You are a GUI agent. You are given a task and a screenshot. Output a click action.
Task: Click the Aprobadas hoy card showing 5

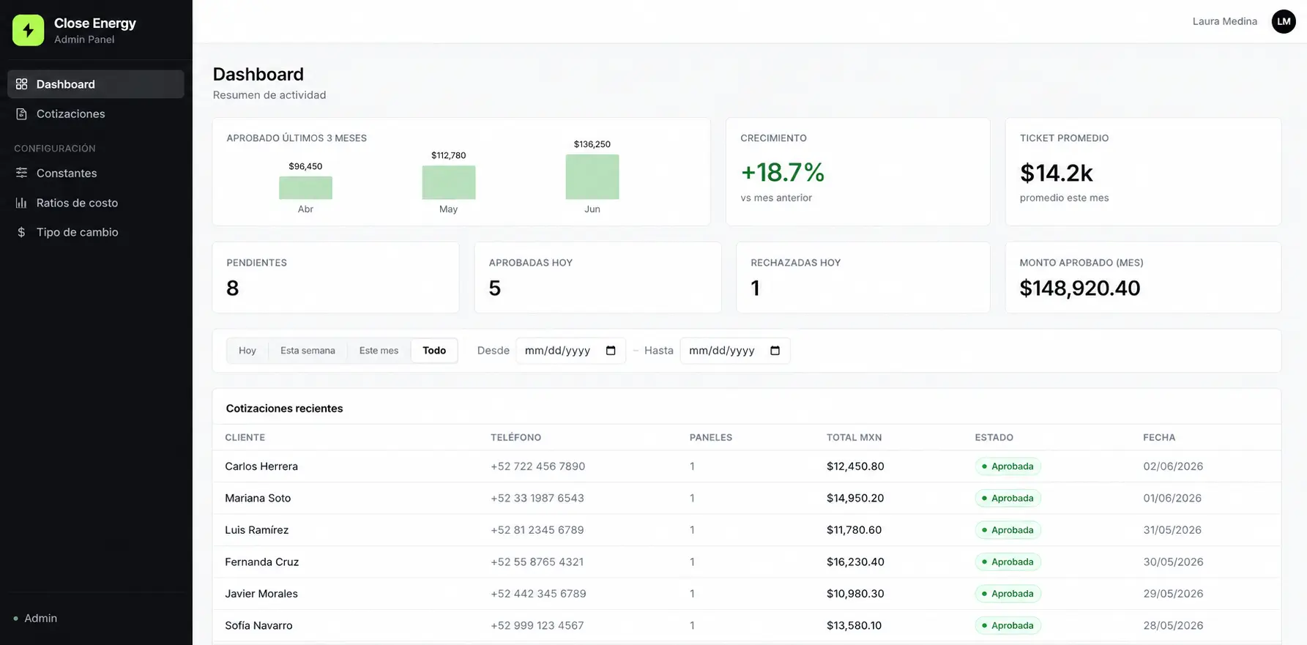597,277
